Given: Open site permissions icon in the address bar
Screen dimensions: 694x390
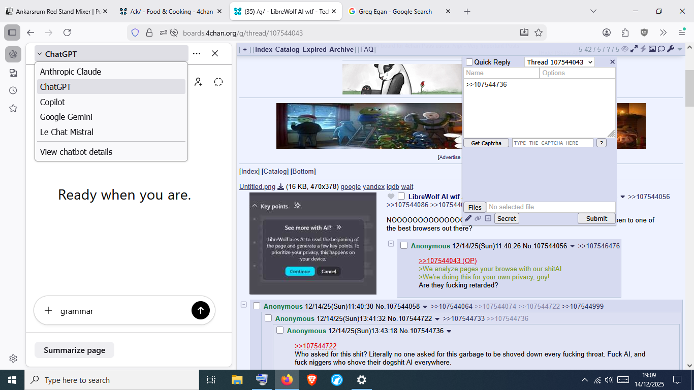Looking at the screenshot, I should [x=164, y=32].
